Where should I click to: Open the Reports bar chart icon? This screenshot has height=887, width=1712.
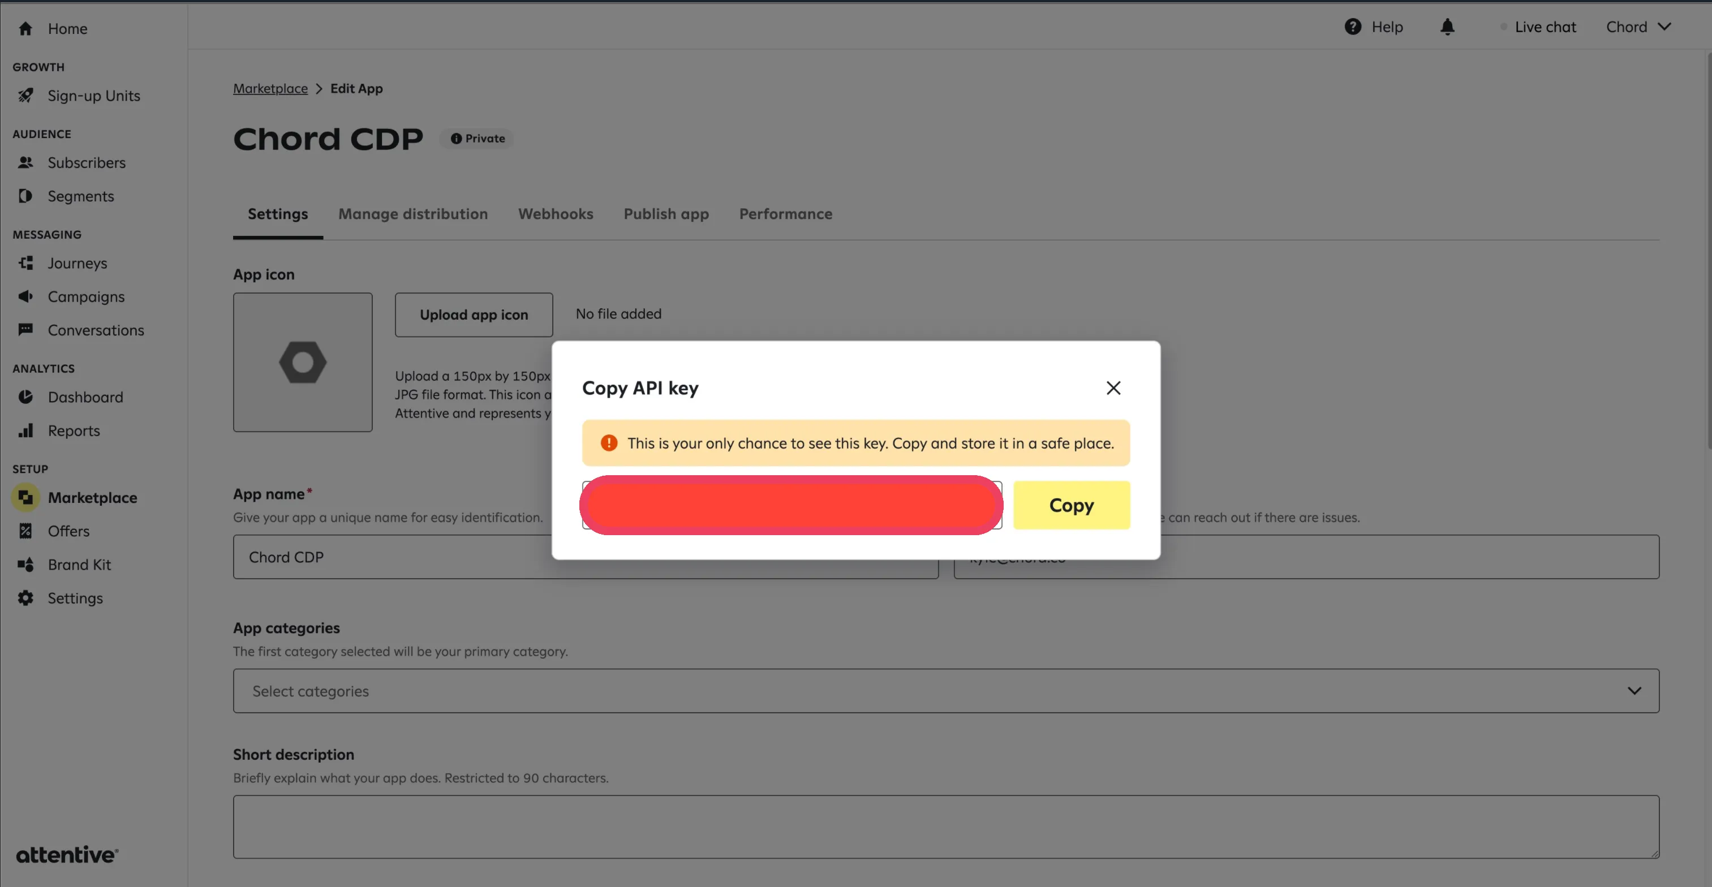(x=25, y=430)
